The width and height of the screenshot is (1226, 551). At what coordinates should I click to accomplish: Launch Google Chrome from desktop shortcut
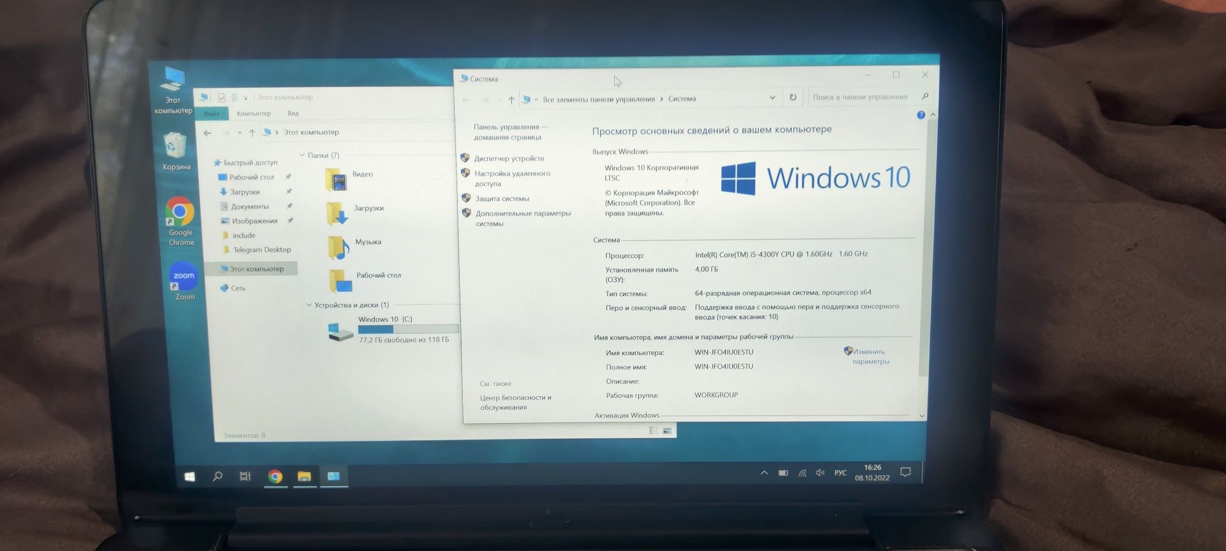[x=180, y=221]
